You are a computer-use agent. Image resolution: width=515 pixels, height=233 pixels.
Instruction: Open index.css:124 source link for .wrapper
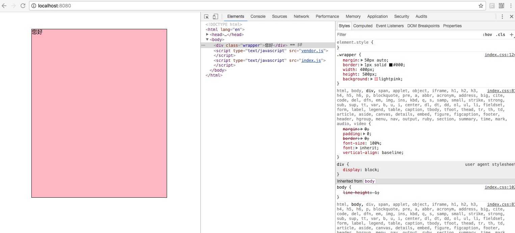click(x=499, y=55)
